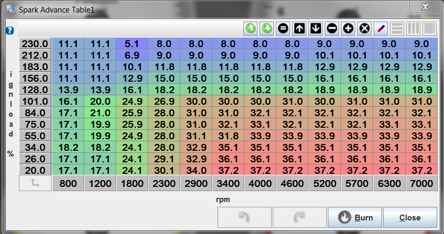The image size is (444, 234).
Task: Click the vertical lines interpolate icon
Action: point(414,28)
